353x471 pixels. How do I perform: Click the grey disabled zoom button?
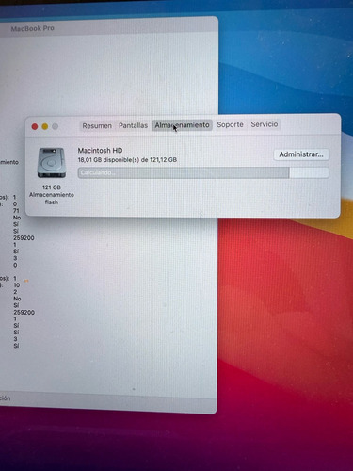[x=55, y=126]
